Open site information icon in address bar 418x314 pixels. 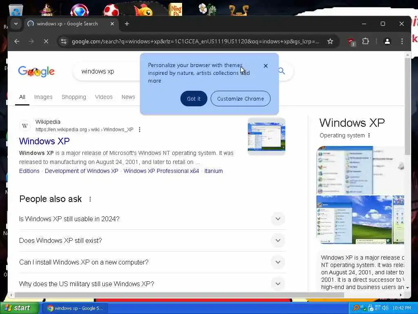click(64, 41)
